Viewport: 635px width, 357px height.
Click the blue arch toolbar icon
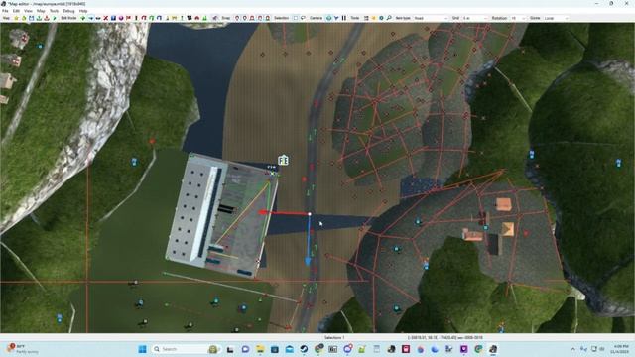coord(159,18)
